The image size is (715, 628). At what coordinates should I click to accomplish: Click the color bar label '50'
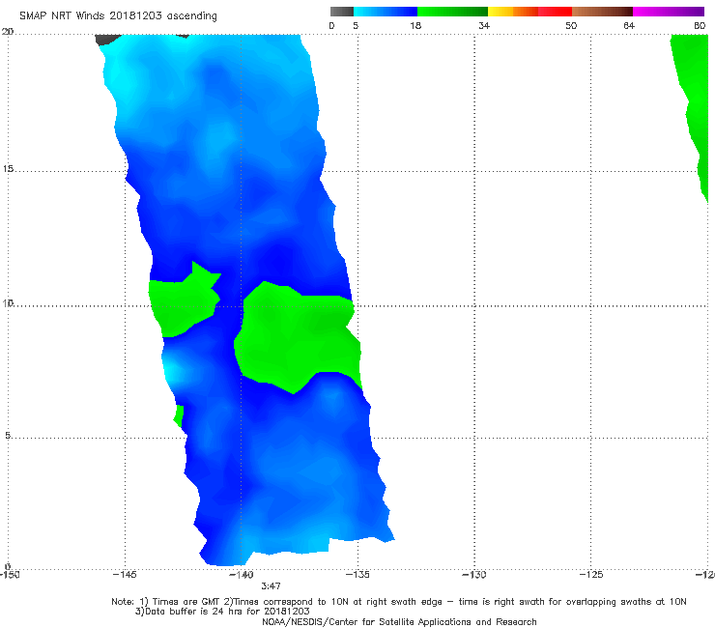571,25
